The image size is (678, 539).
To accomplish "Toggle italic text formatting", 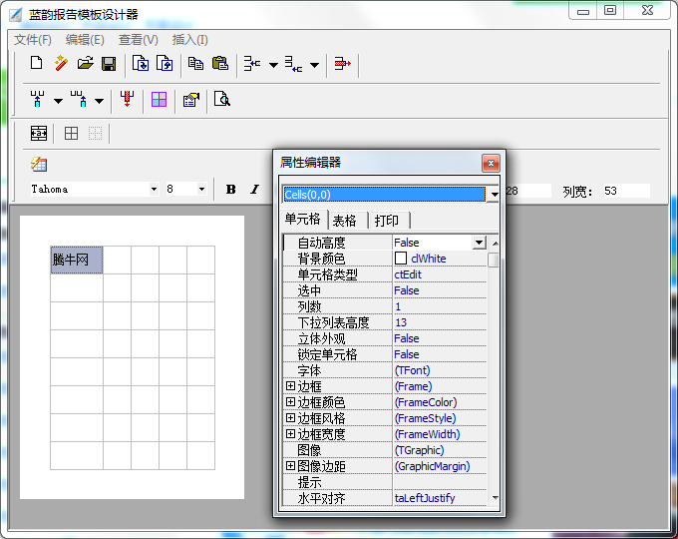I will 254,190.
